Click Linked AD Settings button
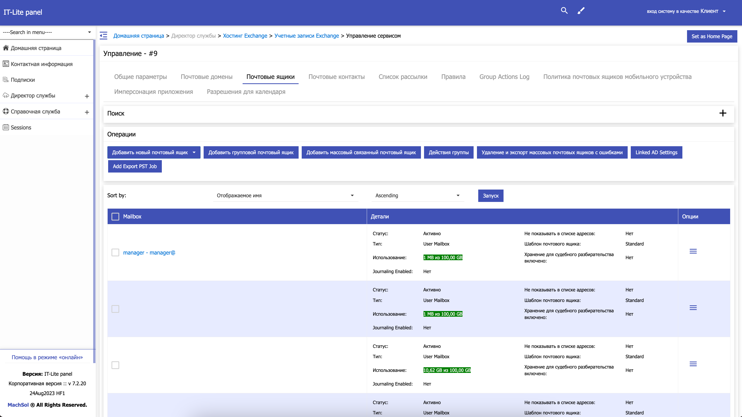The image size is (742, 417). [656, 152]
